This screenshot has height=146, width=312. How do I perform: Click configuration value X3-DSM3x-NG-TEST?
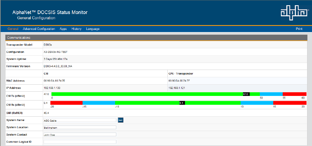pyautogui.click(x=56, y=52)
